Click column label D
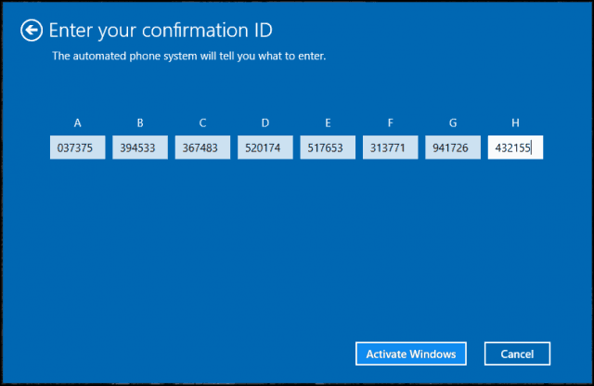The height and width of the screenshot is (386, 594). pos(265,122)
